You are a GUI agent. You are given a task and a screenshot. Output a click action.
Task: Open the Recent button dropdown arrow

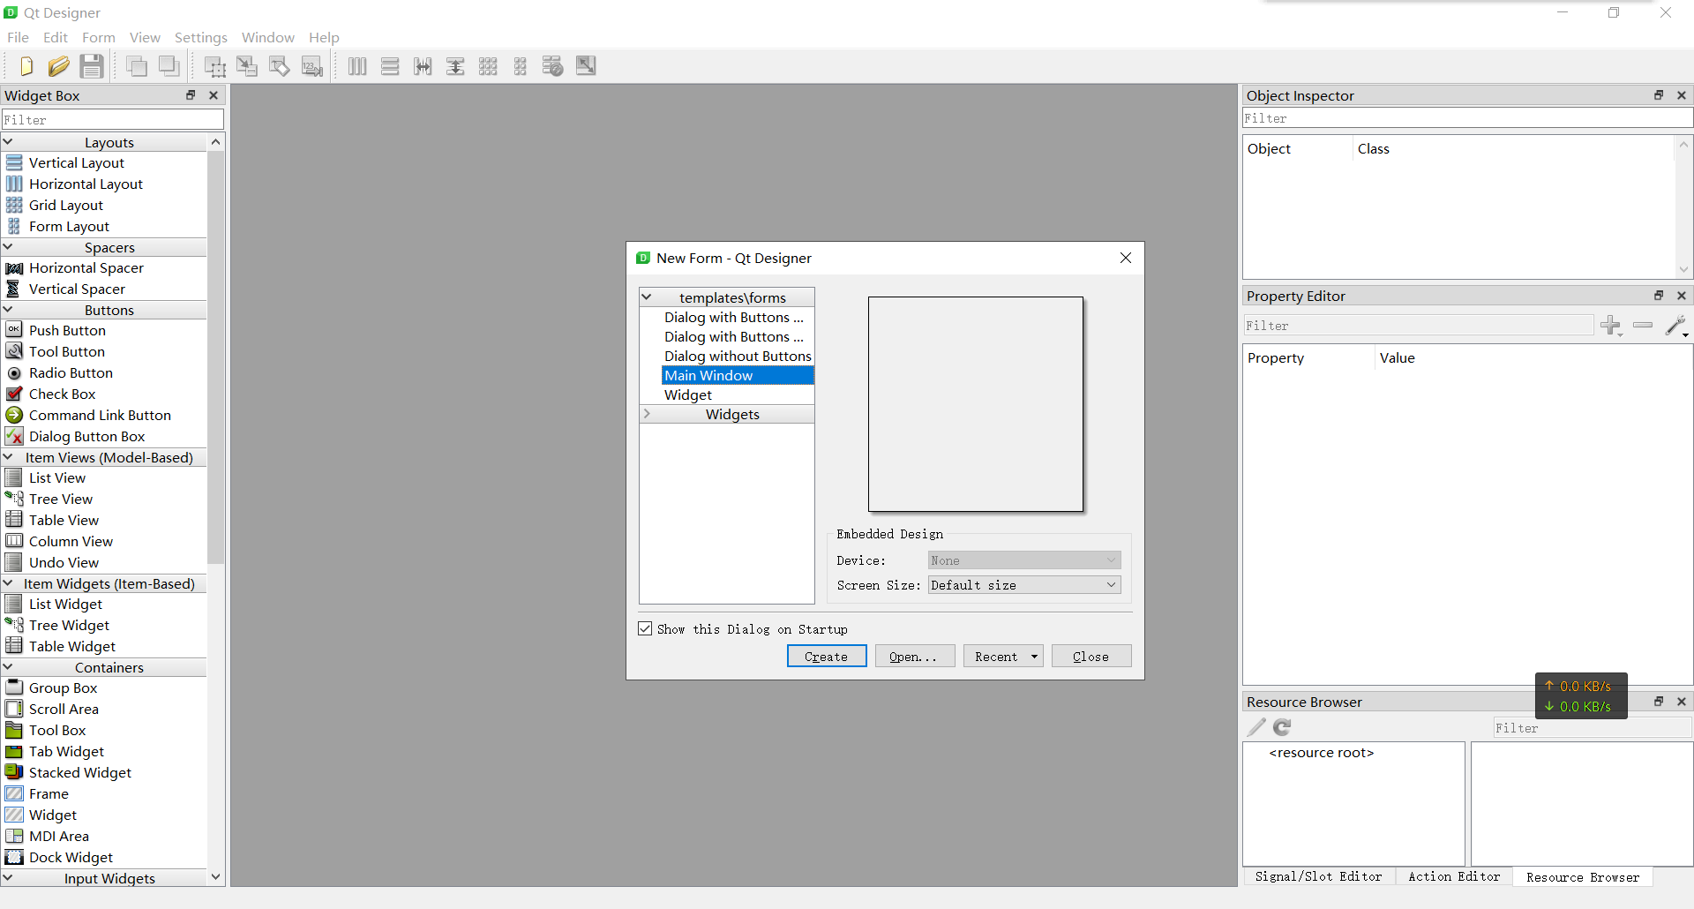(1034, 657)
